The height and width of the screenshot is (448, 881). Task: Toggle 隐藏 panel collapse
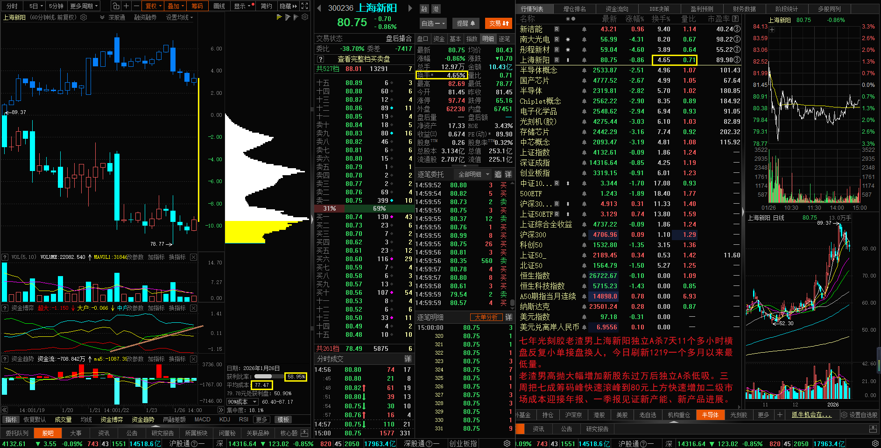pos(288,6)
